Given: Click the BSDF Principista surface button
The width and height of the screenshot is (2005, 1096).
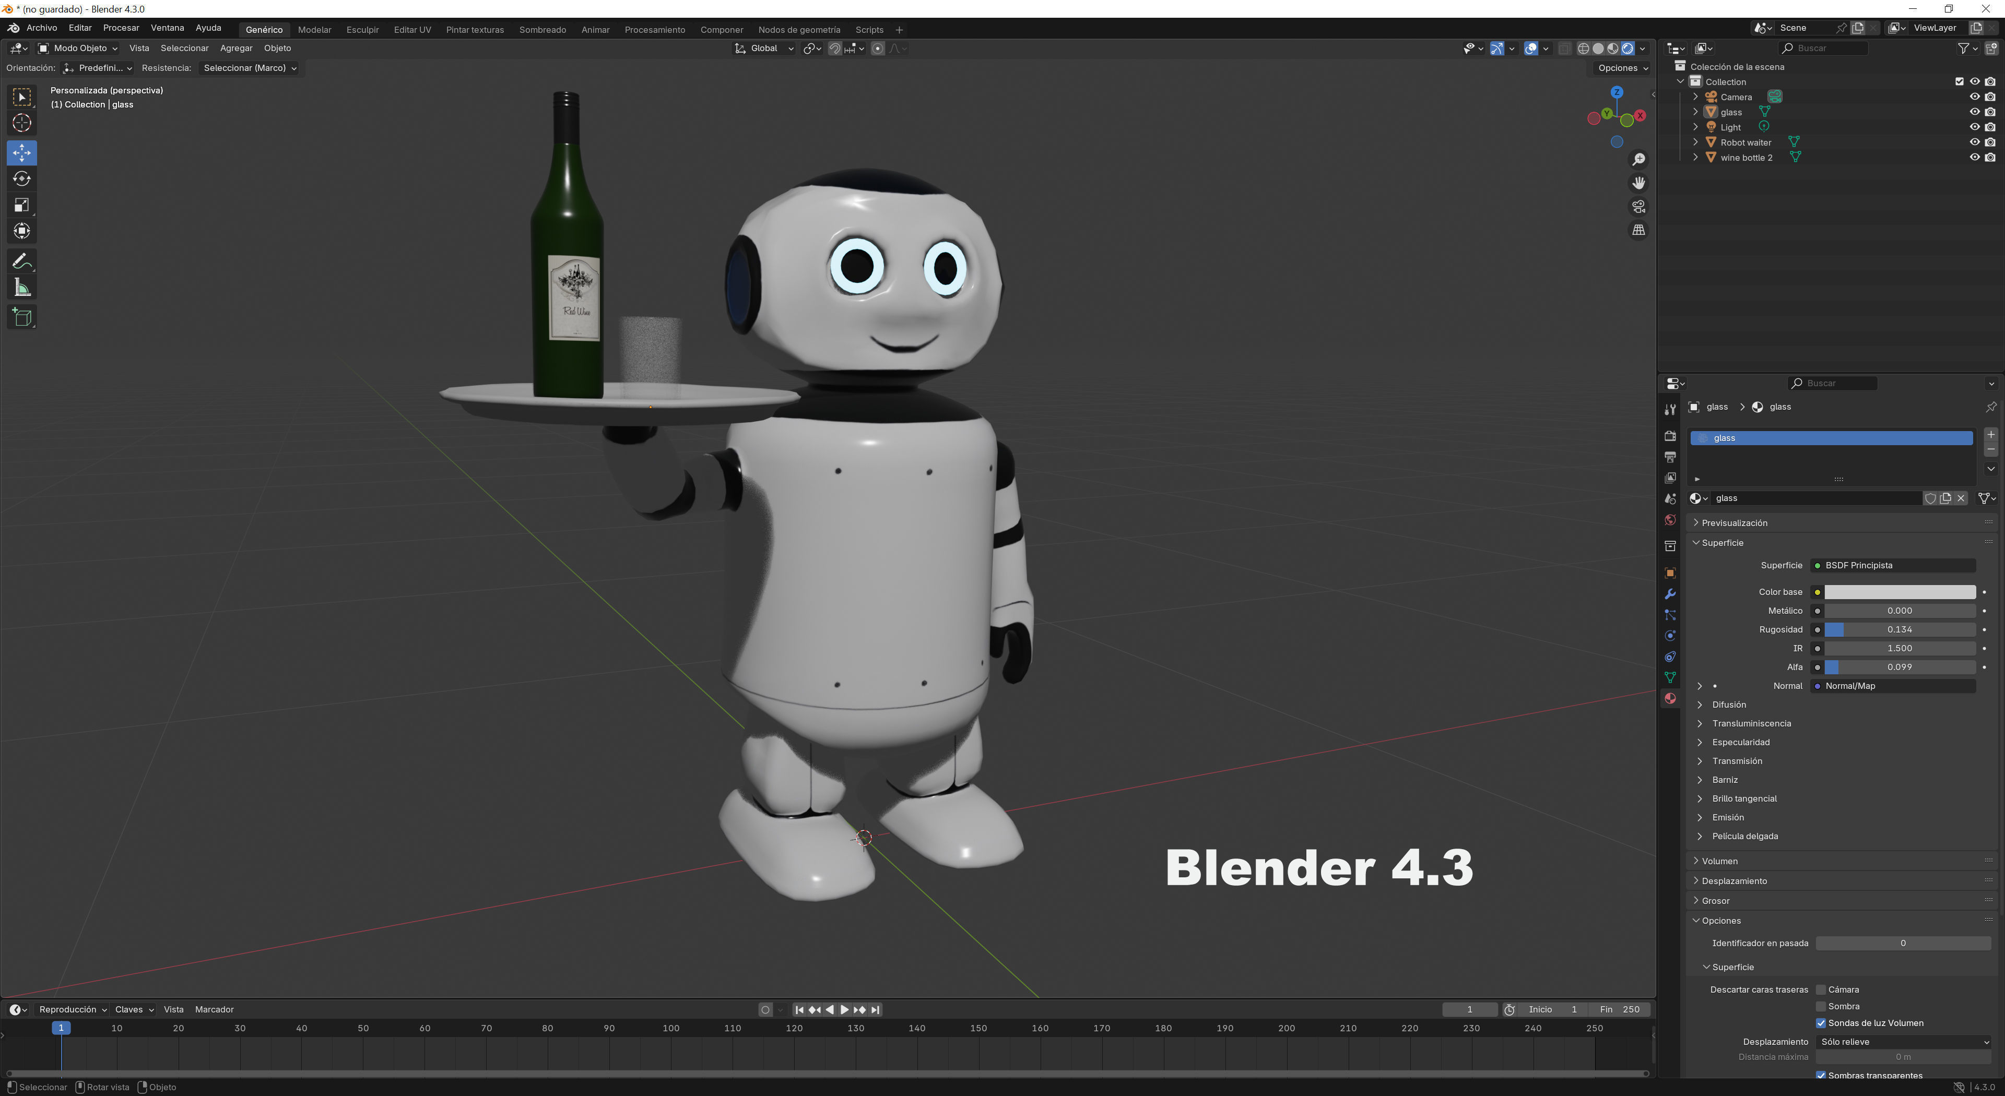Looking at the screenshot, I should pyautogui.click(x=1893, y=566).
